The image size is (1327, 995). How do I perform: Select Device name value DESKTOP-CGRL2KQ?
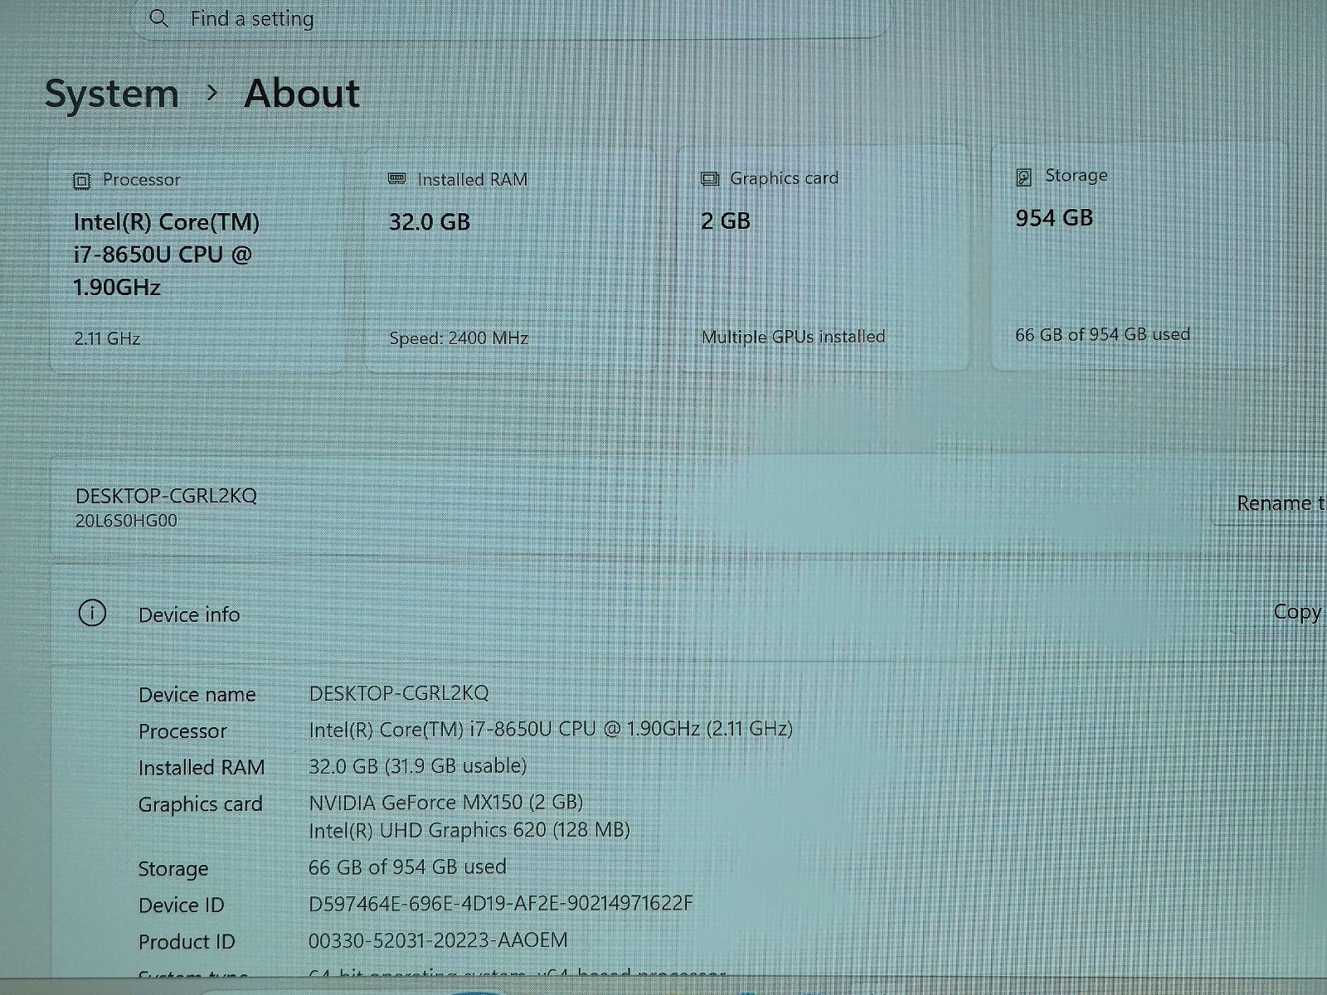[x=399, y=693]
